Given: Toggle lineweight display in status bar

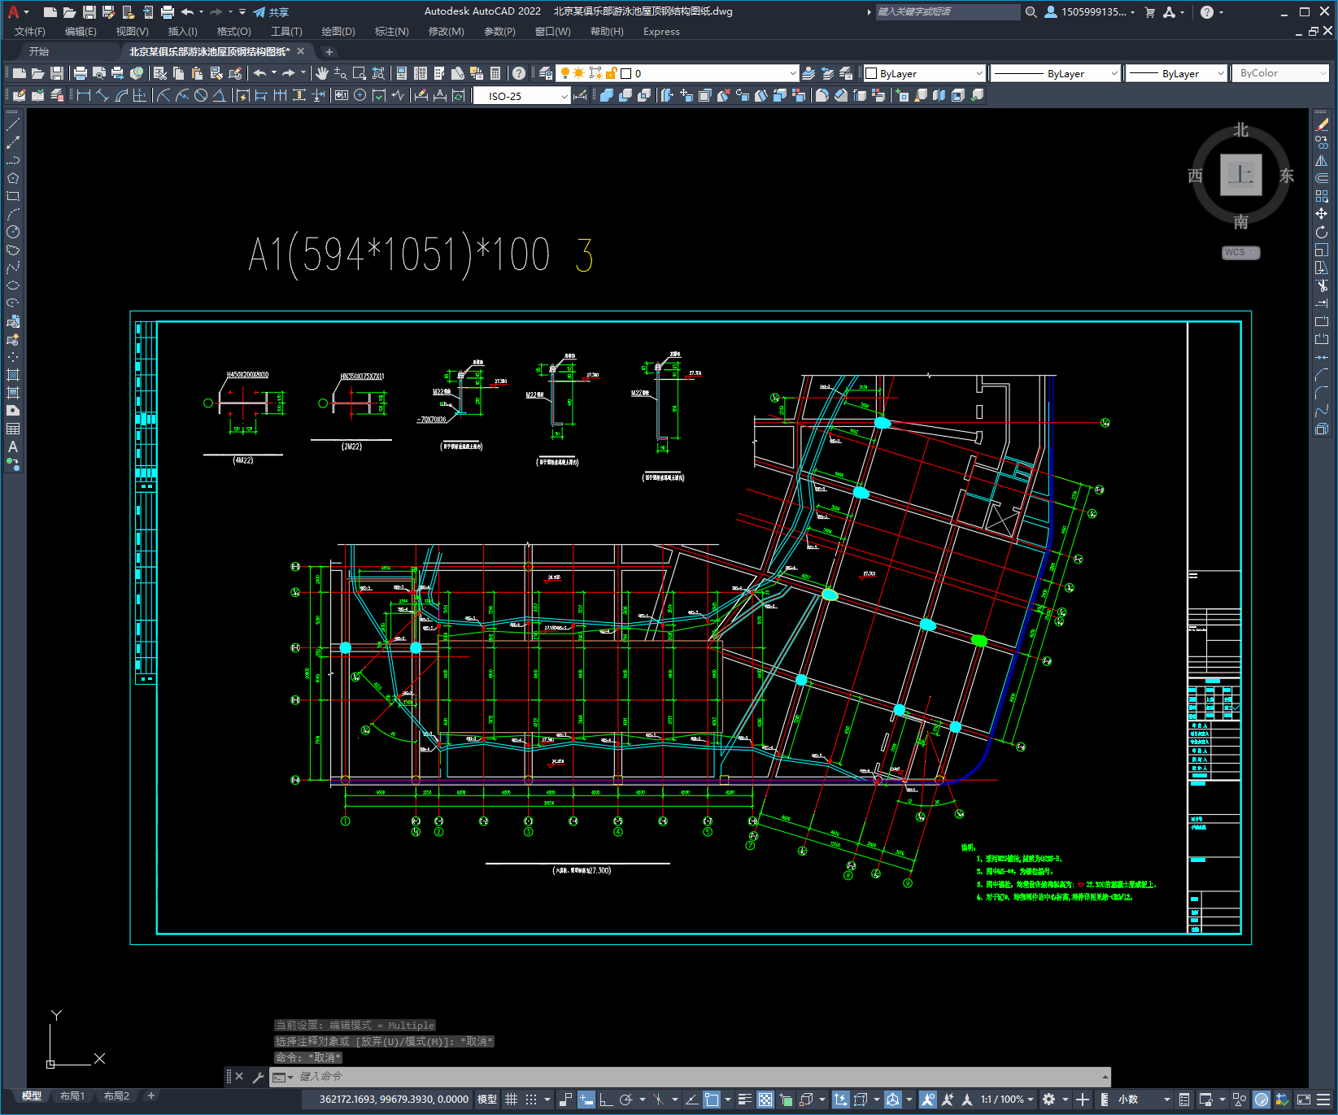Looking at the screenshot, I should (744, 1100).
